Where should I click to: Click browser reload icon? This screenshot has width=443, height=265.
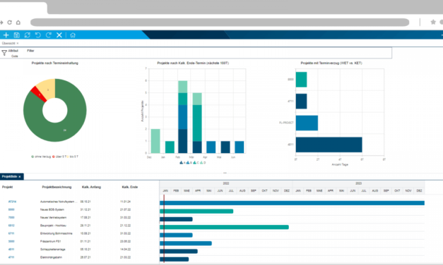click(10, 23)
